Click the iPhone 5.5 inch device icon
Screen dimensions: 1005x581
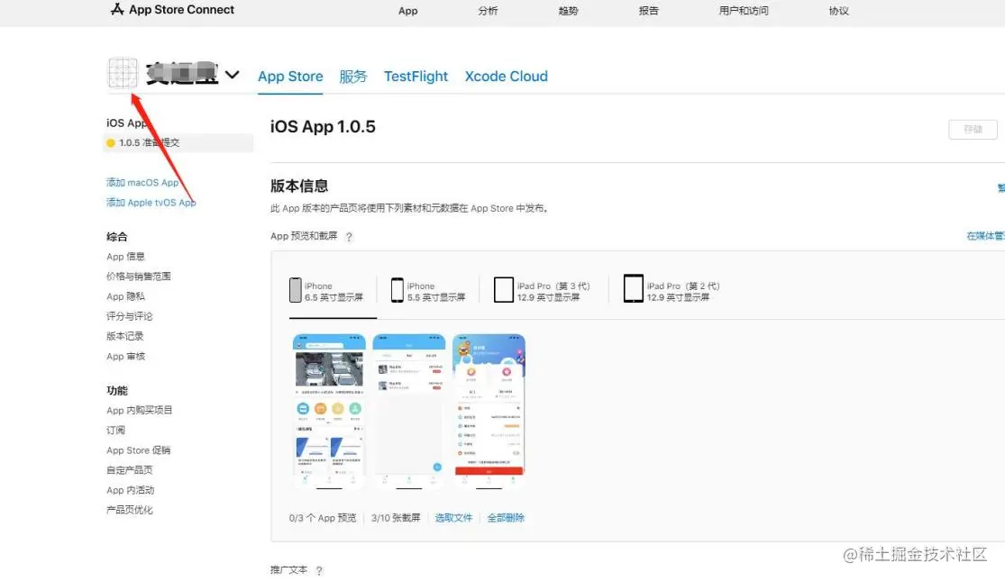tap(397, 290)
